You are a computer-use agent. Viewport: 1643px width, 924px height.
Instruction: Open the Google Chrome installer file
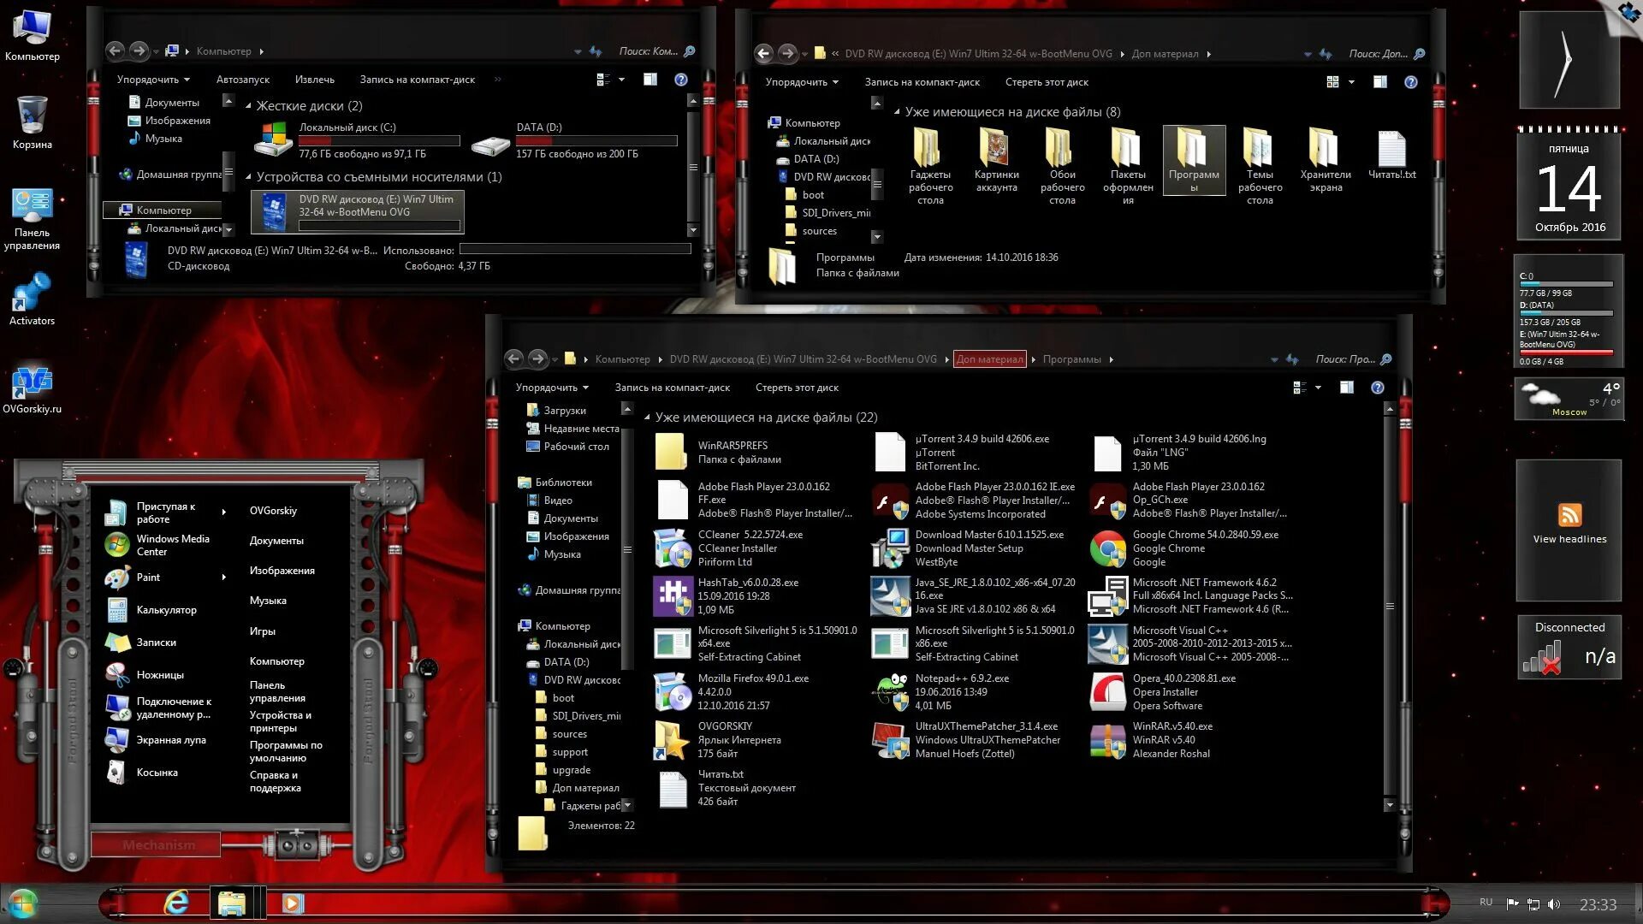[1107, 548]
